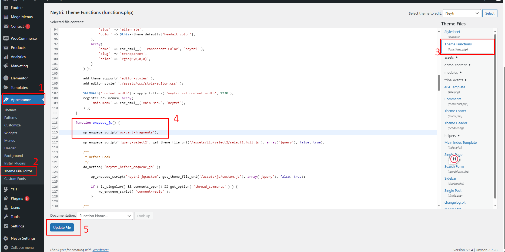
Task: Click the Plugins plug icon
Action: tap(6, 198)
